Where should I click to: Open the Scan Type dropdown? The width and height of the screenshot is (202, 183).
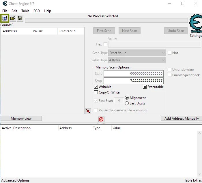point(137,53)
